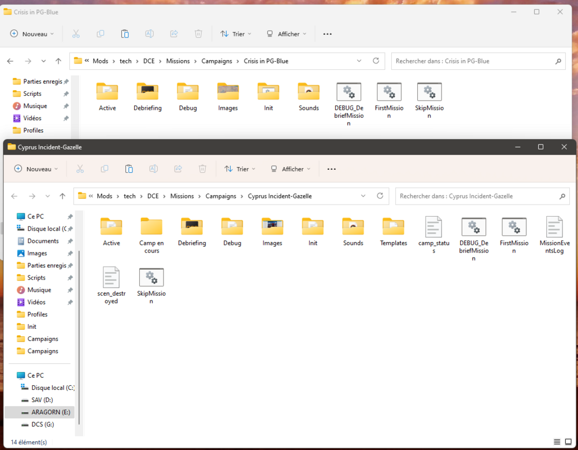Open recent locations chevron in Crisis in PG-Blue window

tap(43, 61)
